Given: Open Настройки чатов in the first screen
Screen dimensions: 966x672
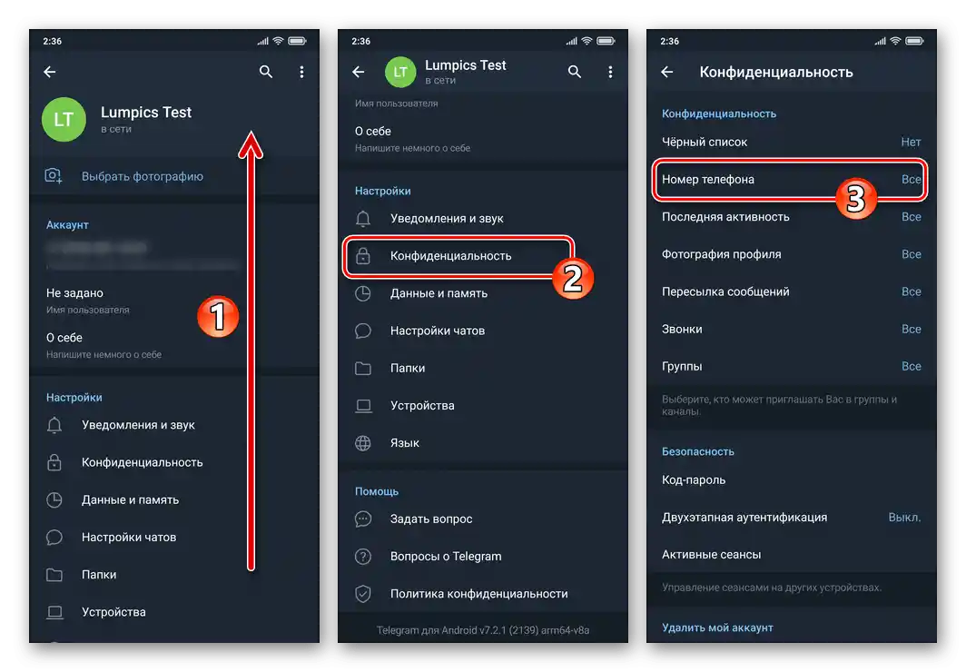Looking at the screenshot, I should (x=174, y=537).
